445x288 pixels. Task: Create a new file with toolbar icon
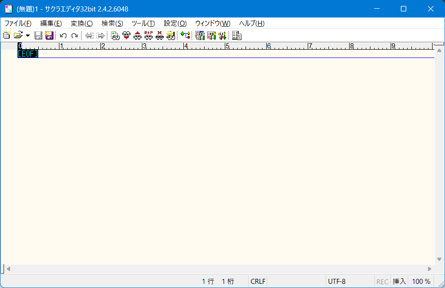point(7,35)
